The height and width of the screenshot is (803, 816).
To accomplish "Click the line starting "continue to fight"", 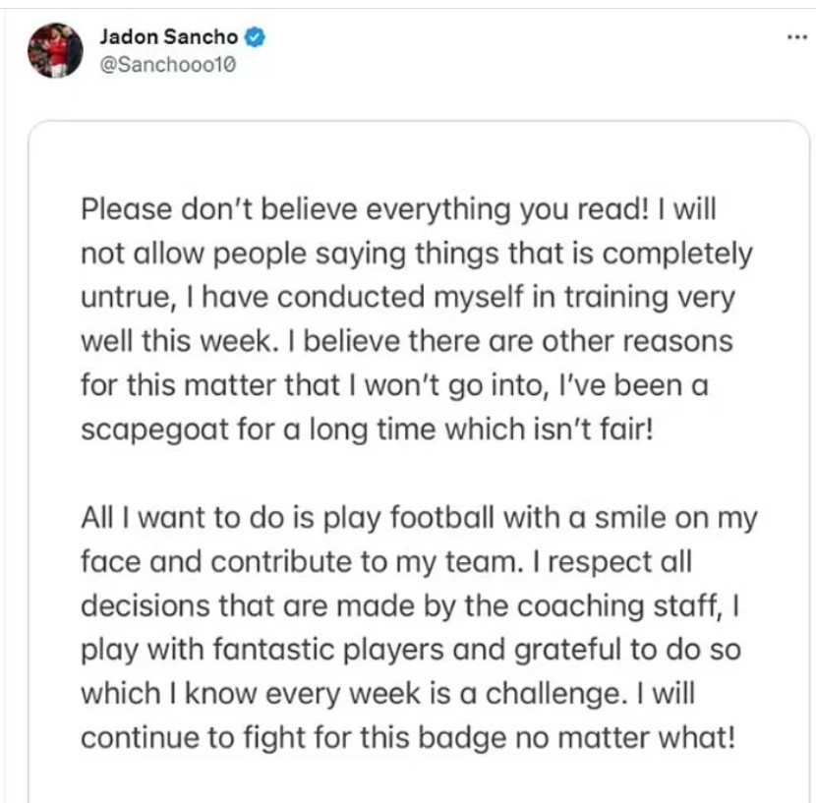I will [407, 738].
